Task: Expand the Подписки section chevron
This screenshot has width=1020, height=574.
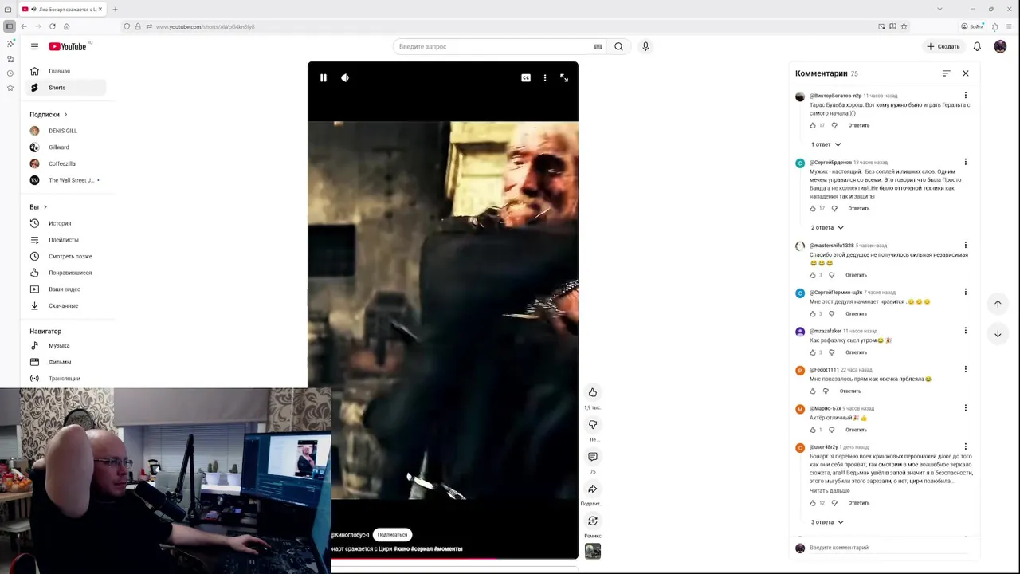Action: [65, 114]
